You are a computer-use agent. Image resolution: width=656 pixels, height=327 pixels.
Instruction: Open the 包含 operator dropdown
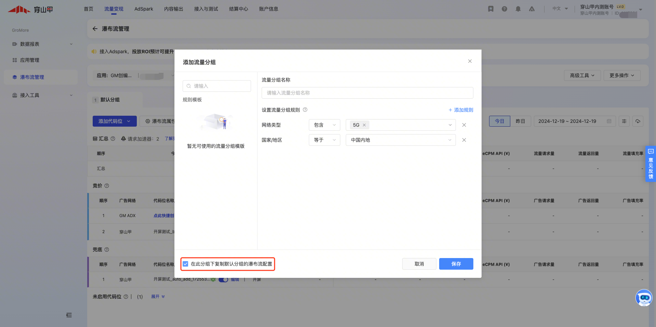pyautogui.click(x=324, y=125)
